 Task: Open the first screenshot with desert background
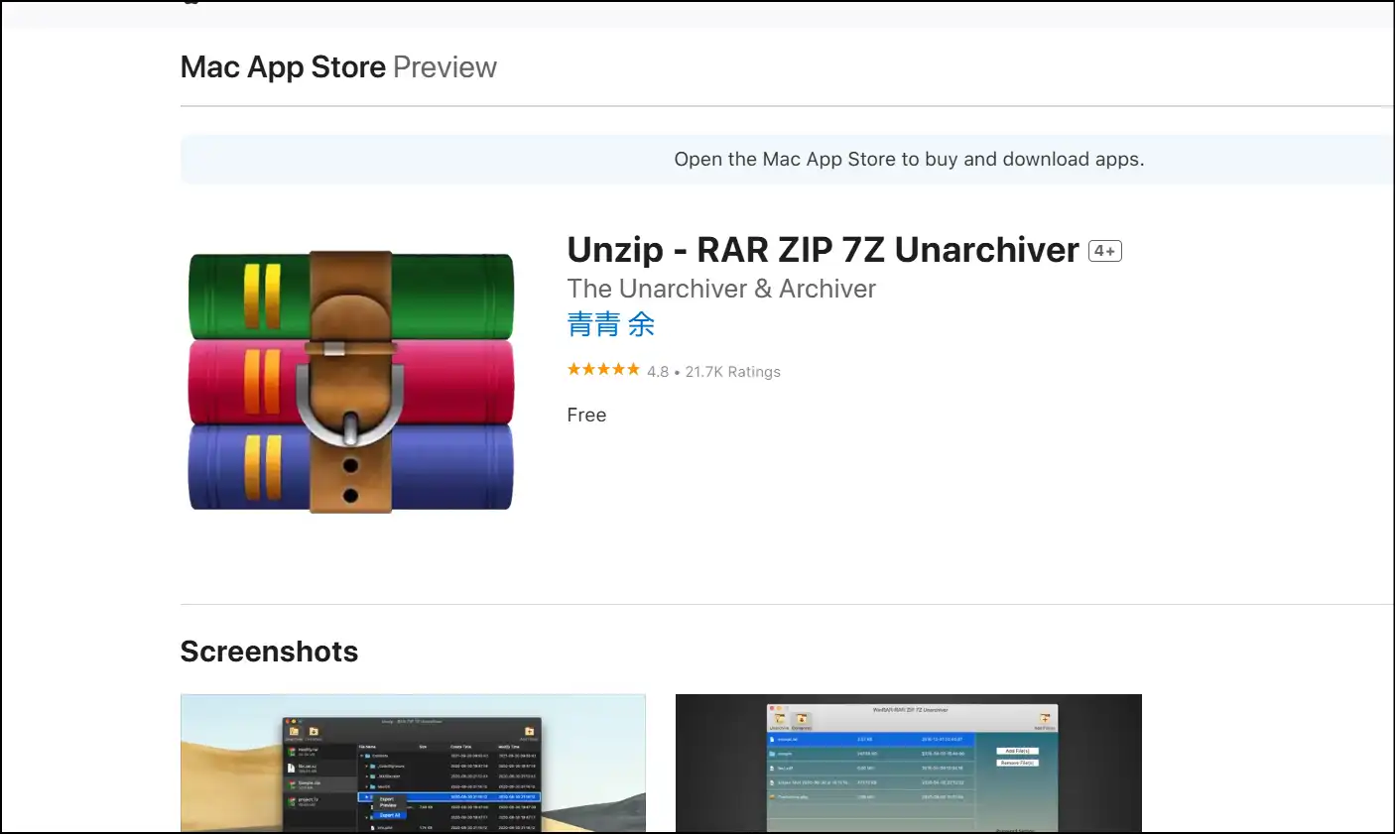click(413, 763)
